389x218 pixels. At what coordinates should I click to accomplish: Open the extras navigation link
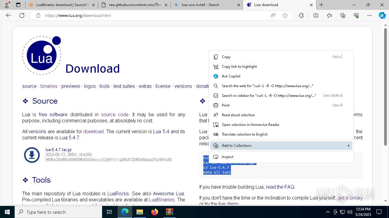(x=145, y=86)
